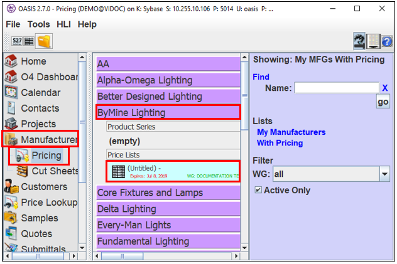Click the Projects building icon
The image size is (397, 264).
11,124
